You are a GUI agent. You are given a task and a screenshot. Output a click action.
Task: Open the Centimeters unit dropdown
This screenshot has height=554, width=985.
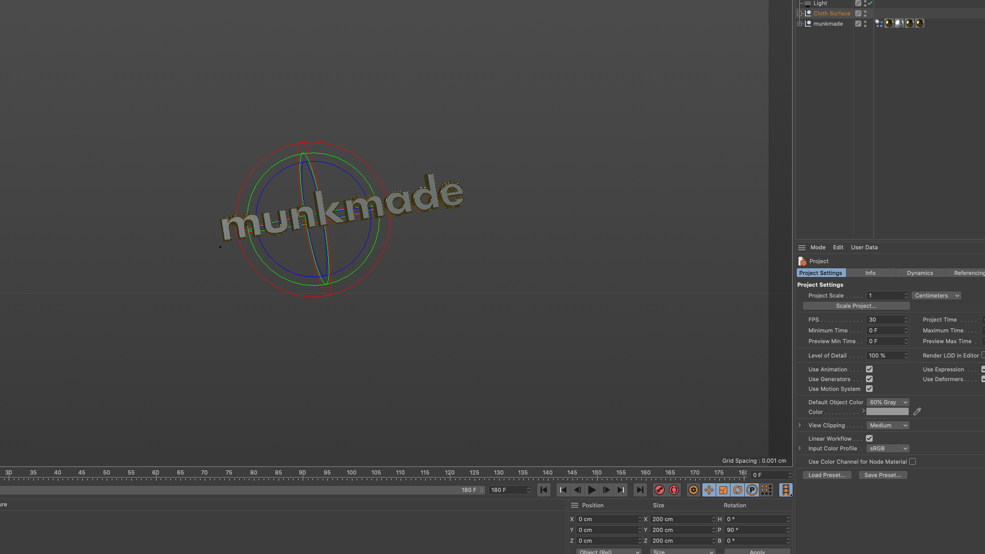coord(936,295)
